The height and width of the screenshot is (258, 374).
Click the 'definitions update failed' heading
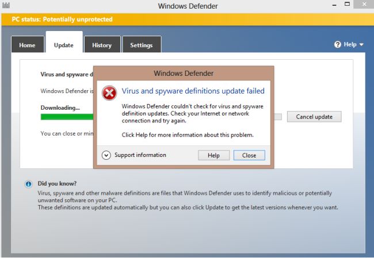click(x=193, y=91)
